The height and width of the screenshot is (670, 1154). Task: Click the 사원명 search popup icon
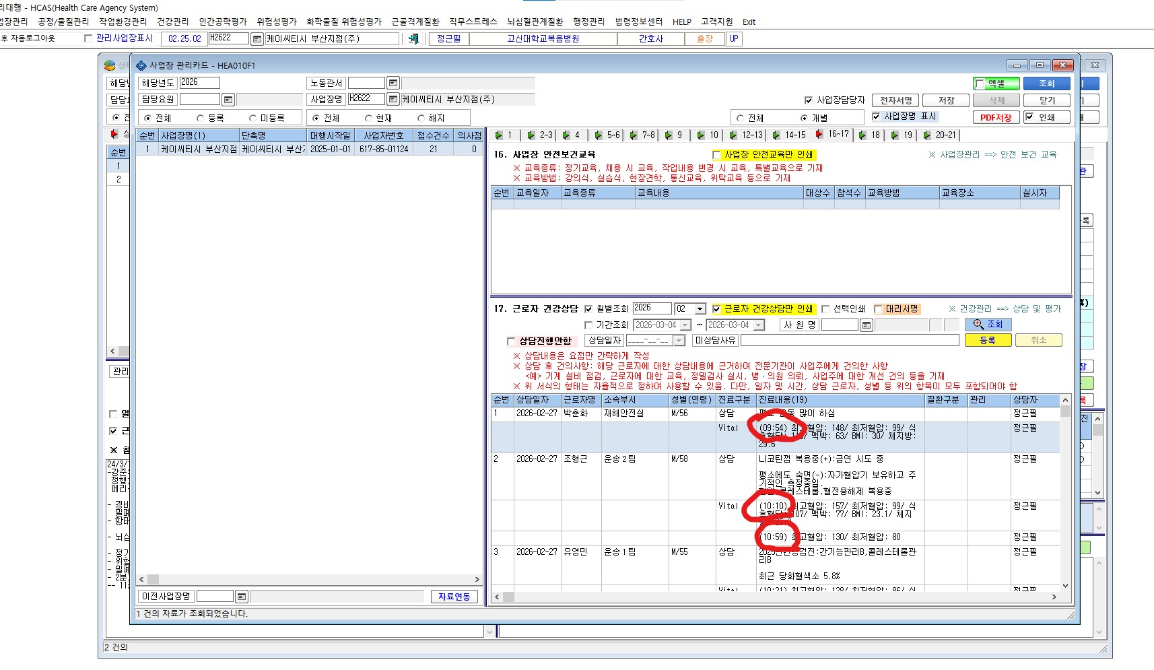click(867, 325)
